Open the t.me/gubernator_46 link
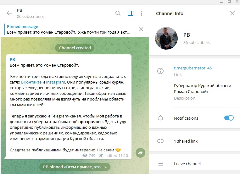This screenshot has width=240, height=174. [193, 68]
